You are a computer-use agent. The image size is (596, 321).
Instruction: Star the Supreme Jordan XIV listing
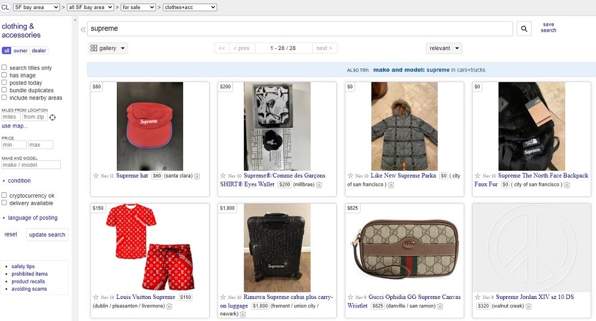click(477, 297)
